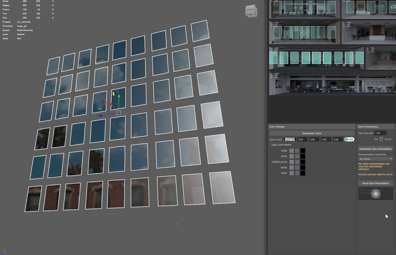Click the mouse icon in Glass Perturbation
Image resolution: width=396 pixels, height=255 pixels.
coord(381,139)
